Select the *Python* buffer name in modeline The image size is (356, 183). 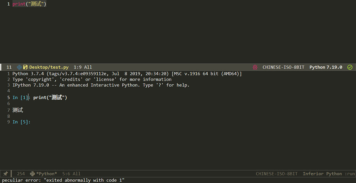pyautogui.click(x=47, y=174)
